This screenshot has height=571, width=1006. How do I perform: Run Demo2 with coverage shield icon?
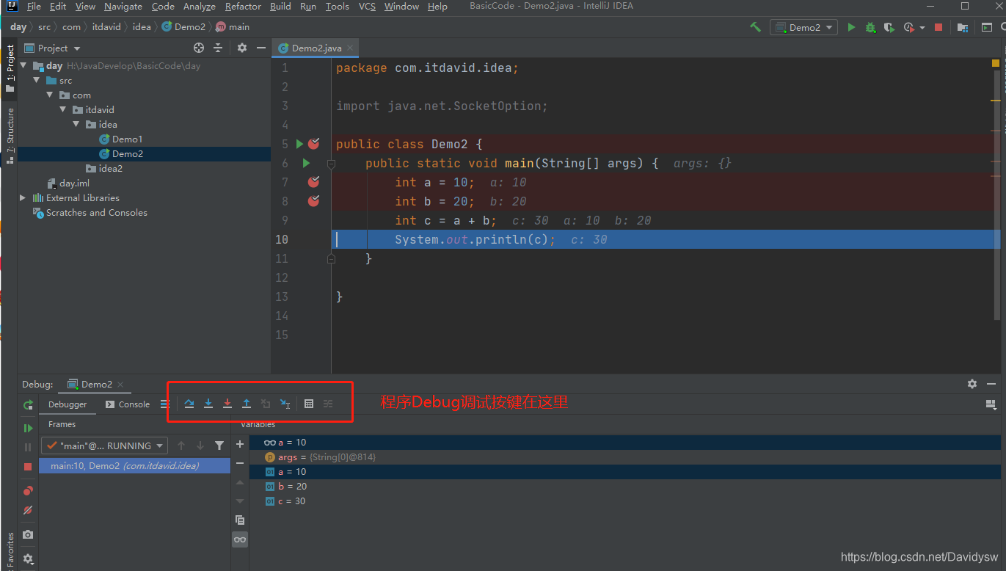[889, 27]
